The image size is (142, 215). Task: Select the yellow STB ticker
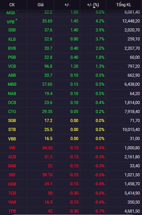tap(12, 130)
